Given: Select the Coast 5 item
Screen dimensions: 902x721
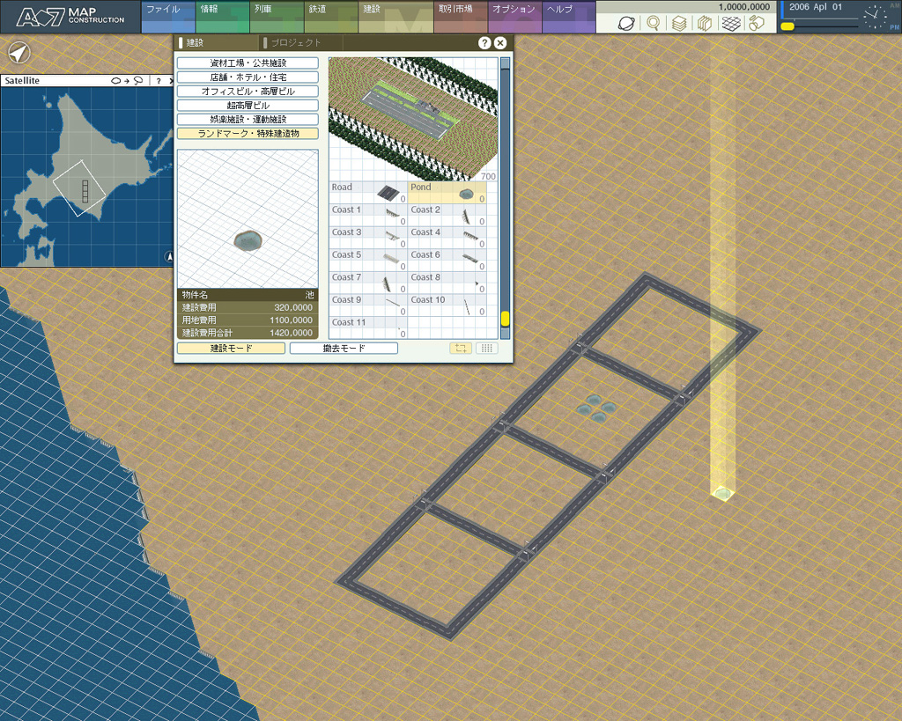Looking at the screenshot, I should pyautogui.click(x=368, y=260).
